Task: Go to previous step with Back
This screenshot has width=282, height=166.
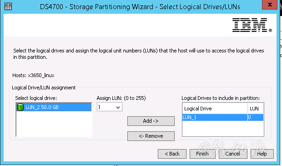Action: tap(172, 154)
